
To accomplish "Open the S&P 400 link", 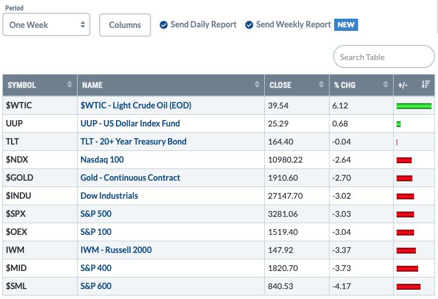I will coord(96,268).
